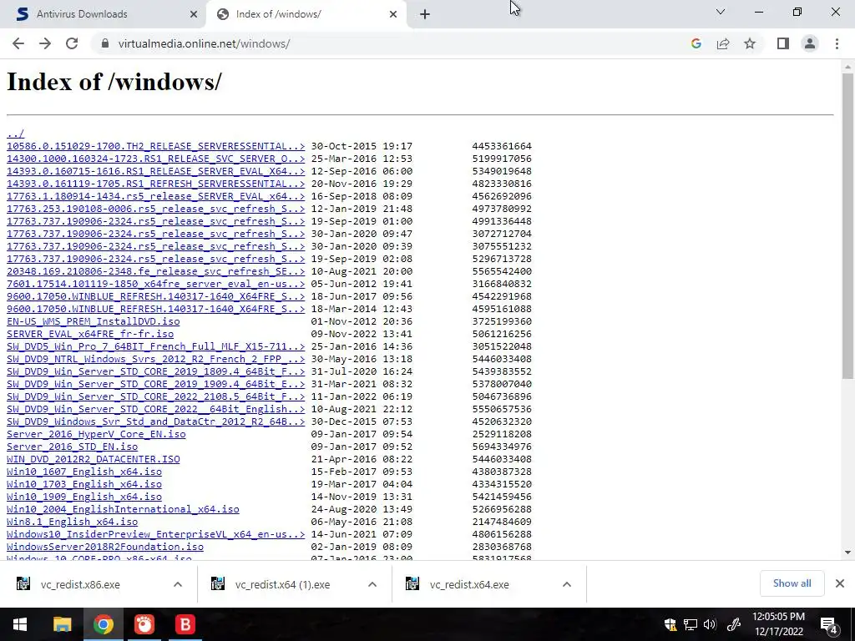855x641 pixels.
Task: Open SERVER_EVAL_x64FRE_fr-fr.iso link
Action: [90, 334]
